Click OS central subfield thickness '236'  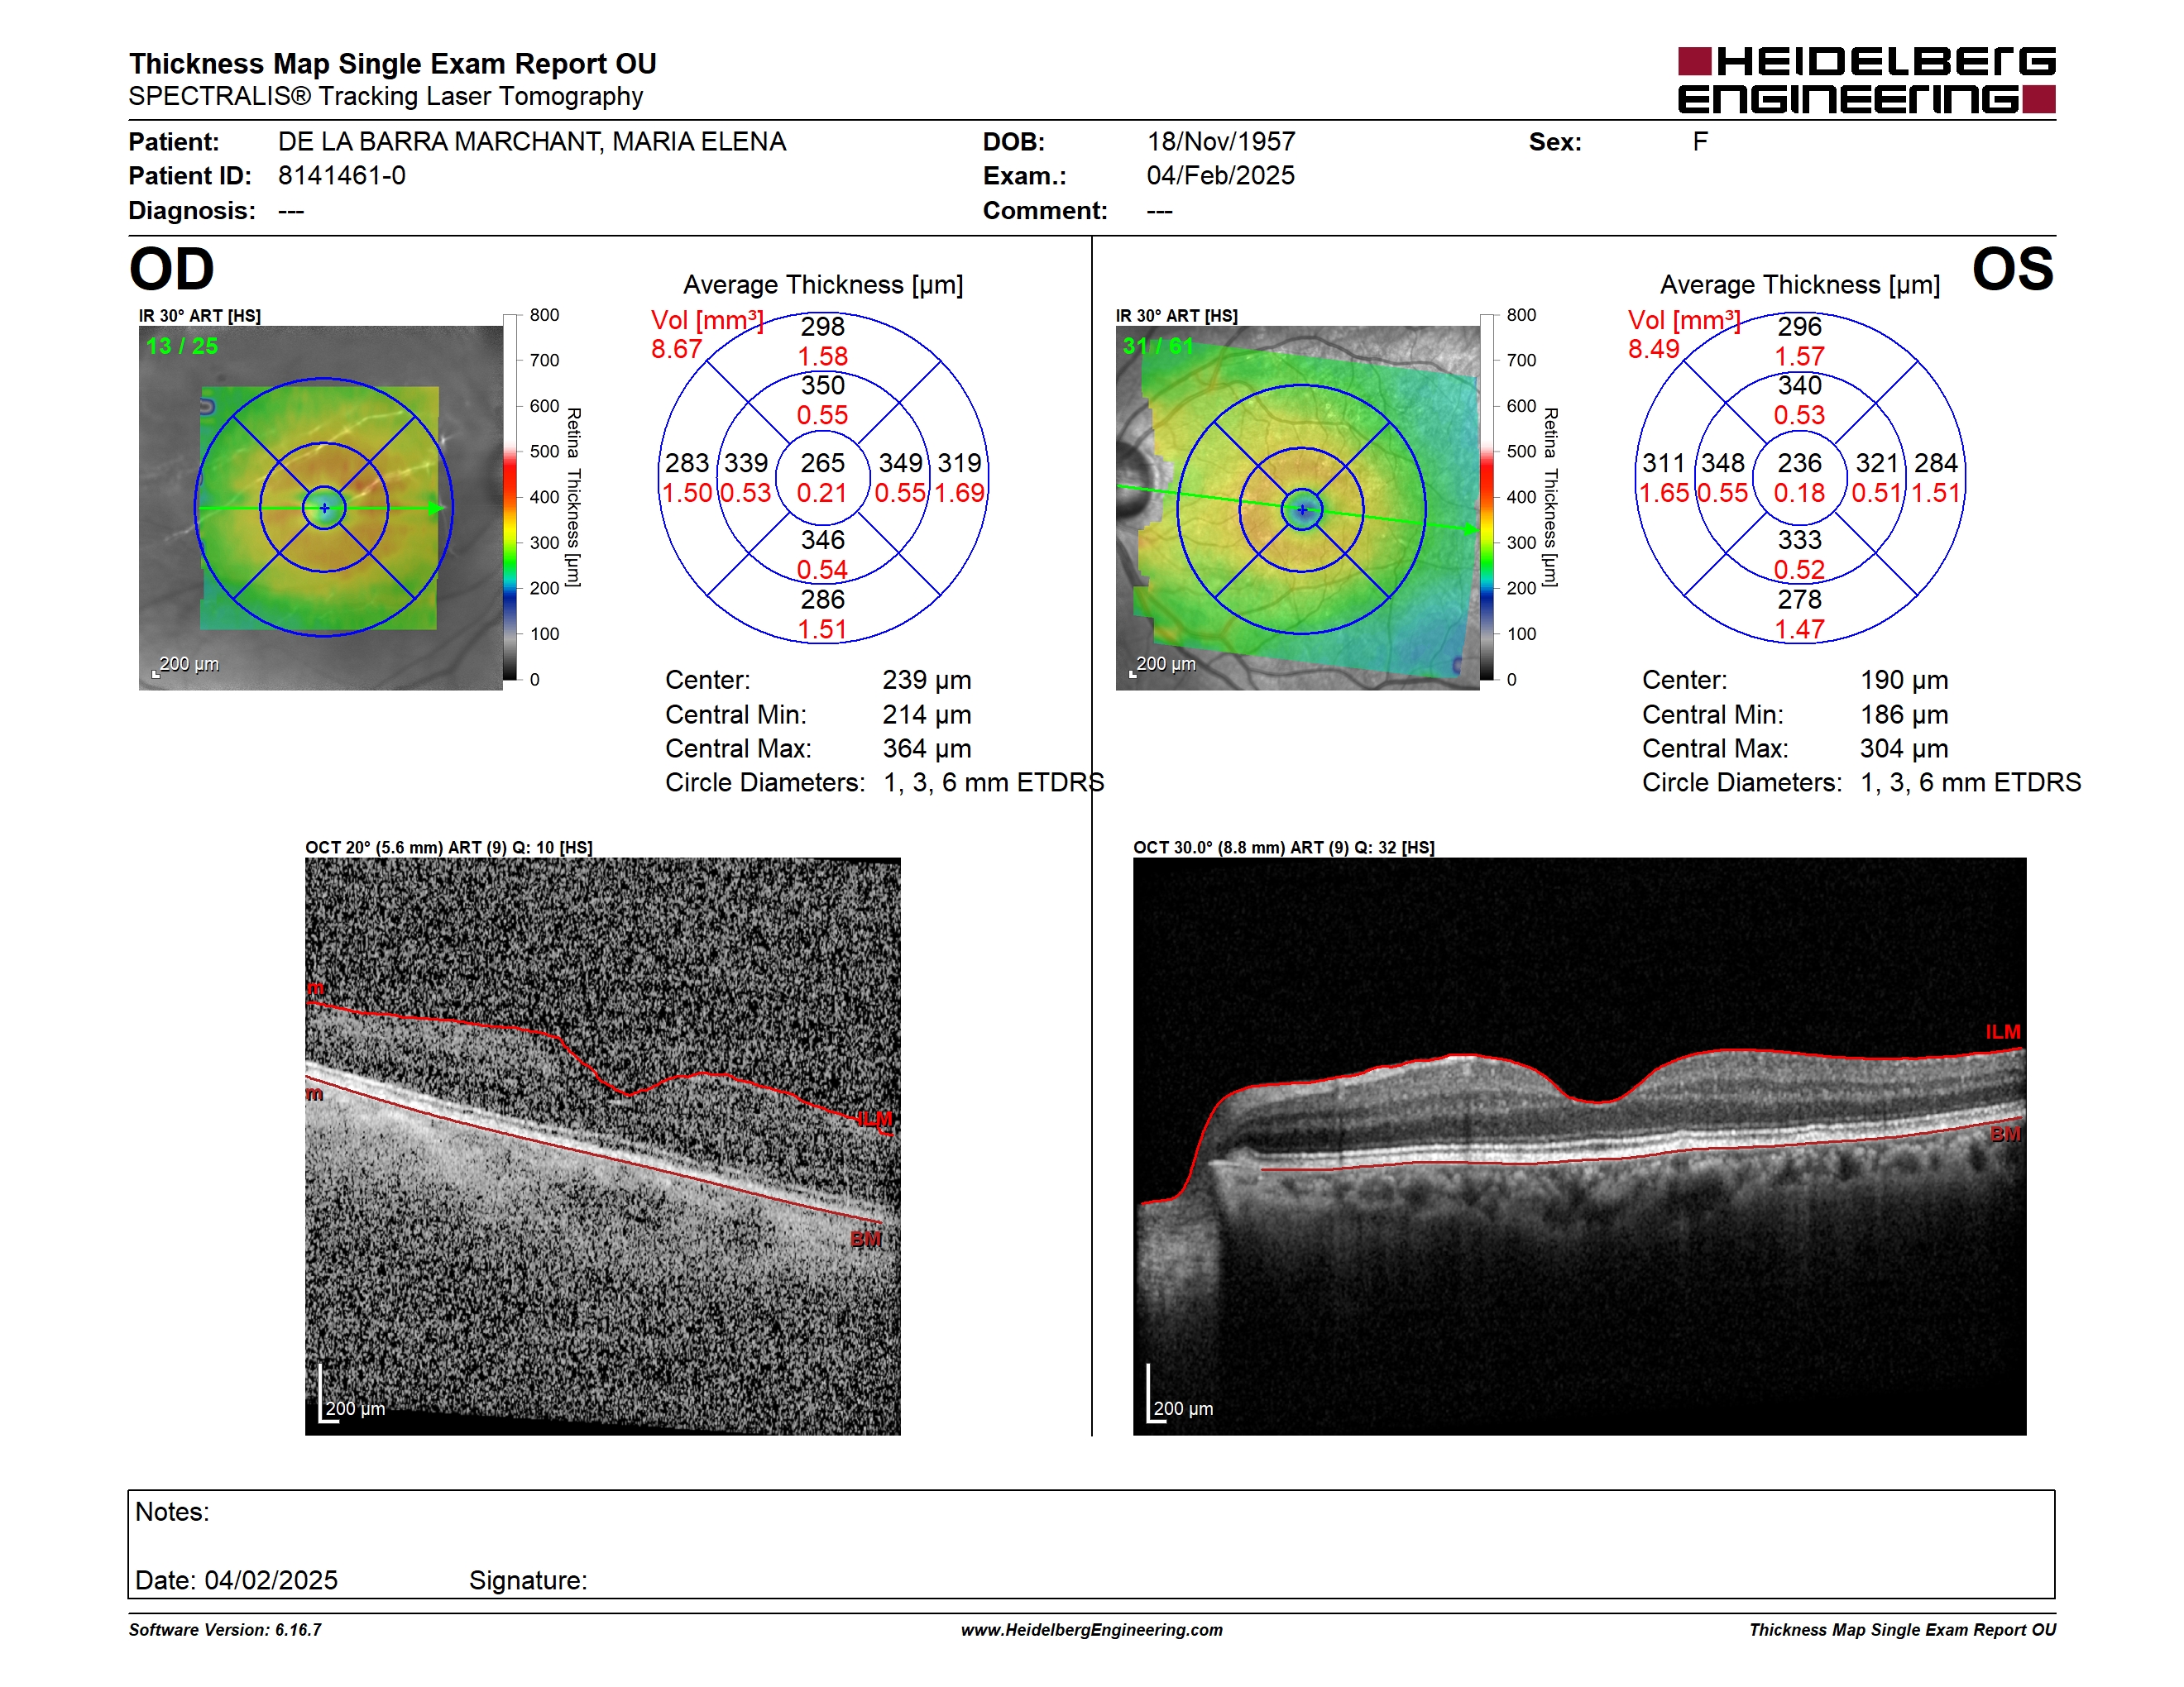point(1799,464)
